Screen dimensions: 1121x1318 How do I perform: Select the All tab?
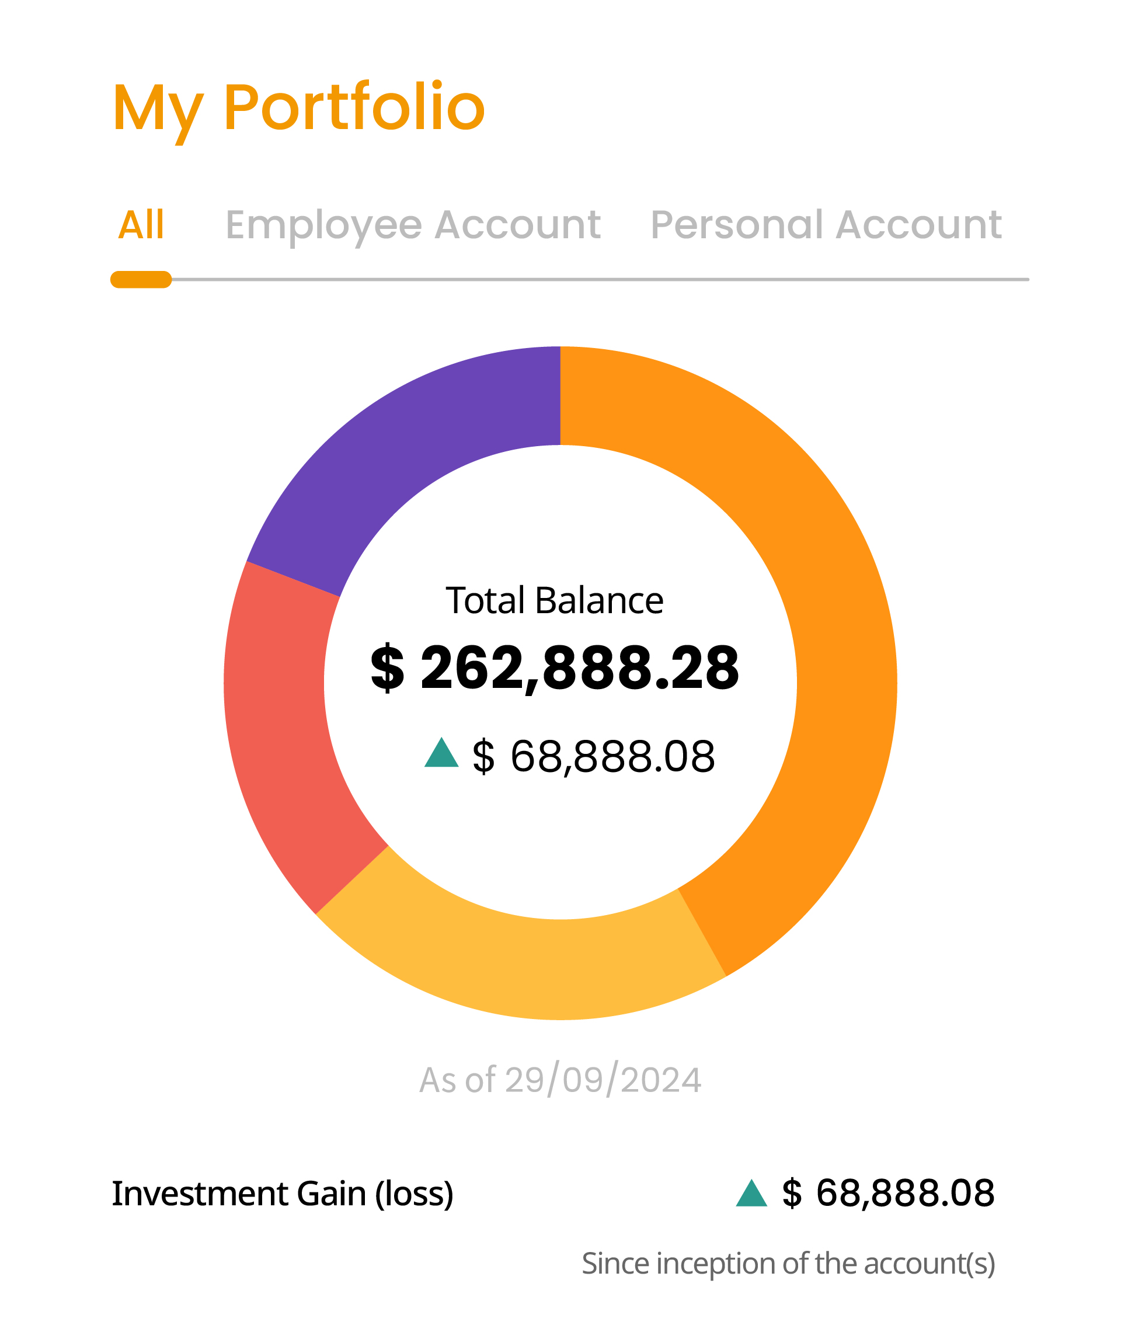pos(141,224)
